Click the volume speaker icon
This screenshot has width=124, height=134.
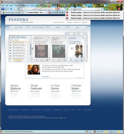coord(84,33)
